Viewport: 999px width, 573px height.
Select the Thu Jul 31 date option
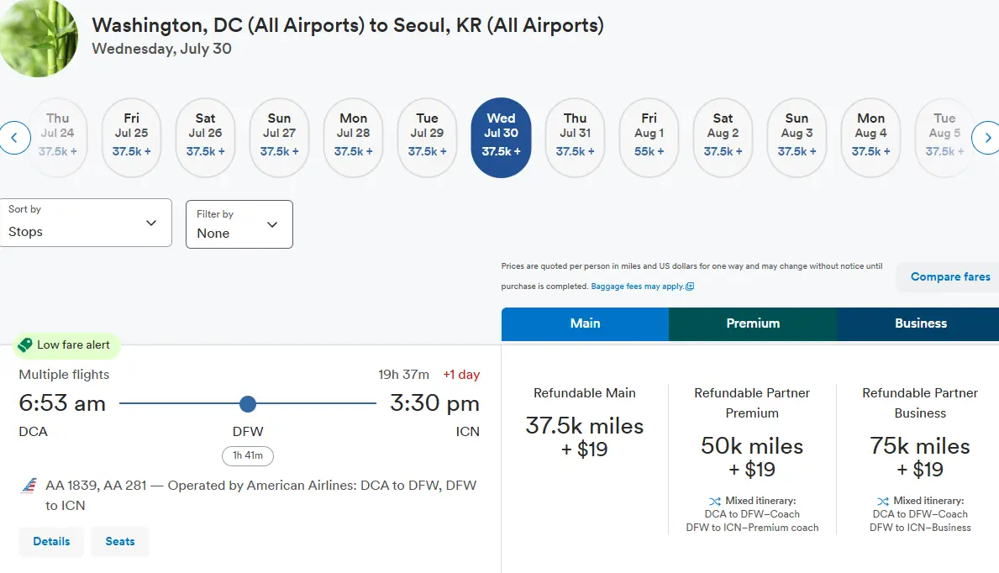pos(575,137)
